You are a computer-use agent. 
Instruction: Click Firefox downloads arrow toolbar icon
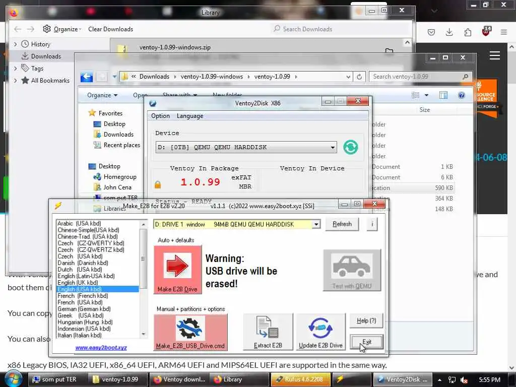coord(449,32)
